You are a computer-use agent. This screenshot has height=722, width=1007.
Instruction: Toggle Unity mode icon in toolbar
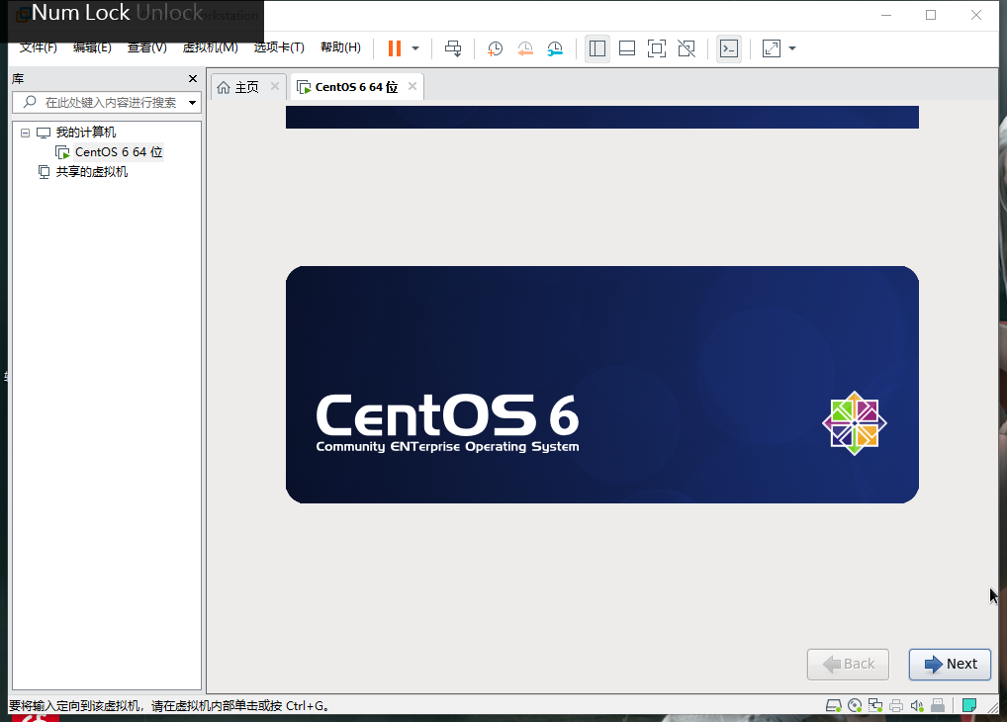[x=687, y=48]
